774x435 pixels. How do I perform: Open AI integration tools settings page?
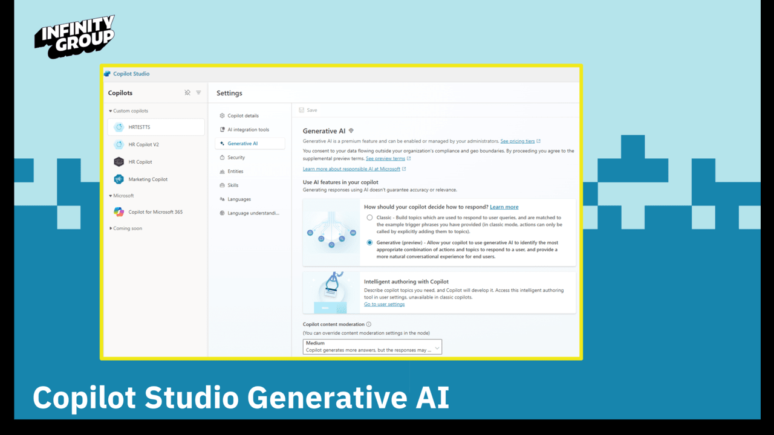point(250,130)
